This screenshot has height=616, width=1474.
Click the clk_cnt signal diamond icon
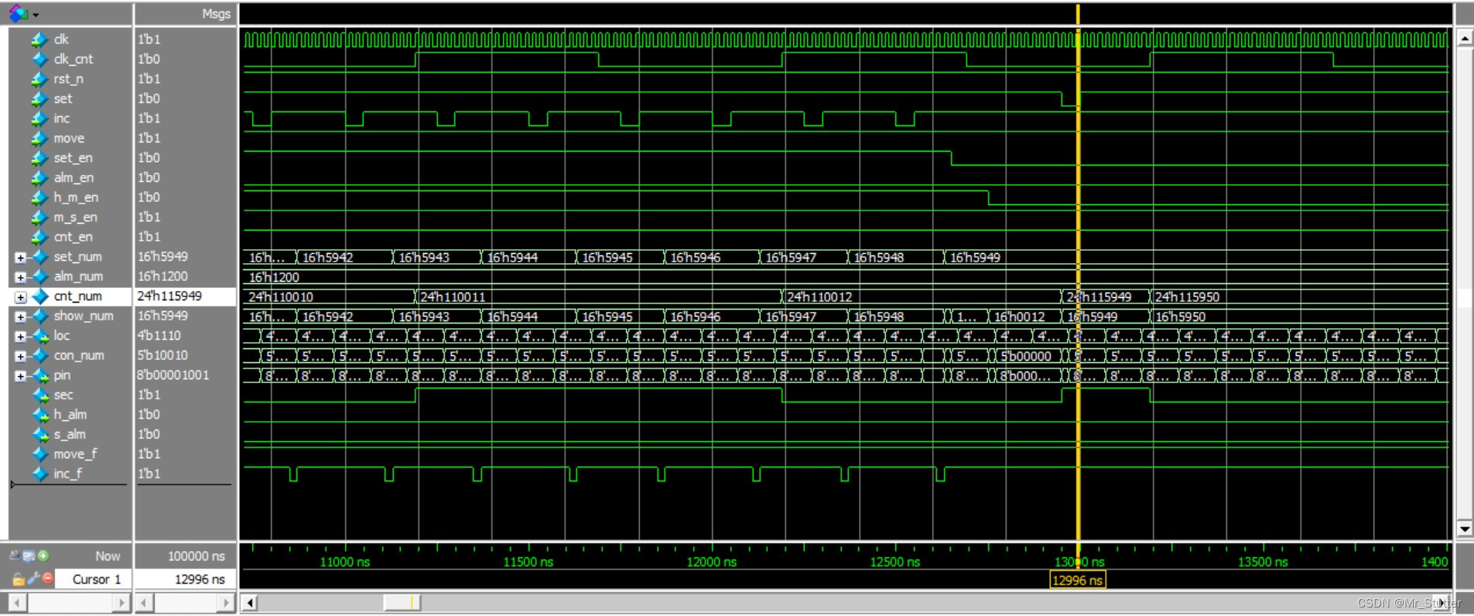[x=39, y=59]
